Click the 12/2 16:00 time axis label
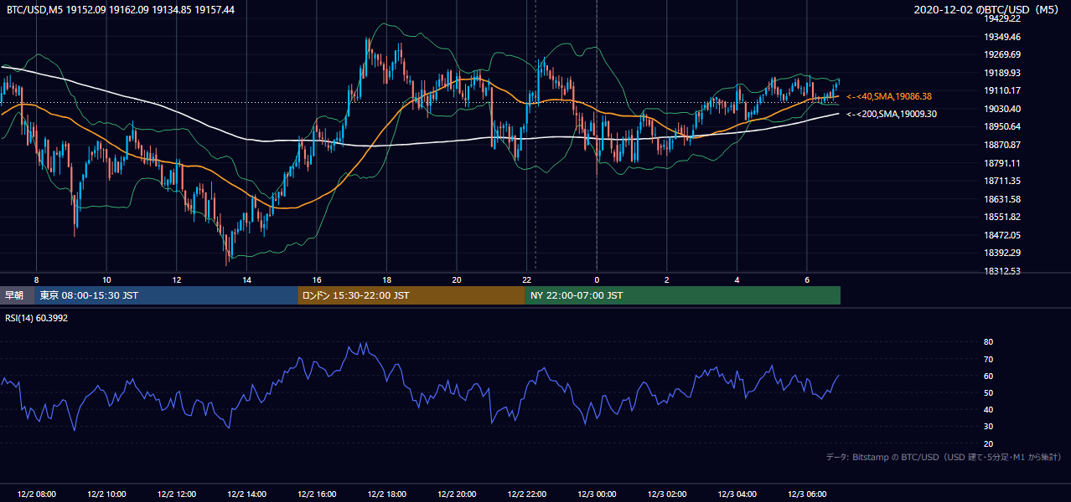This screenshot has height=502, width=1071. 317,494
